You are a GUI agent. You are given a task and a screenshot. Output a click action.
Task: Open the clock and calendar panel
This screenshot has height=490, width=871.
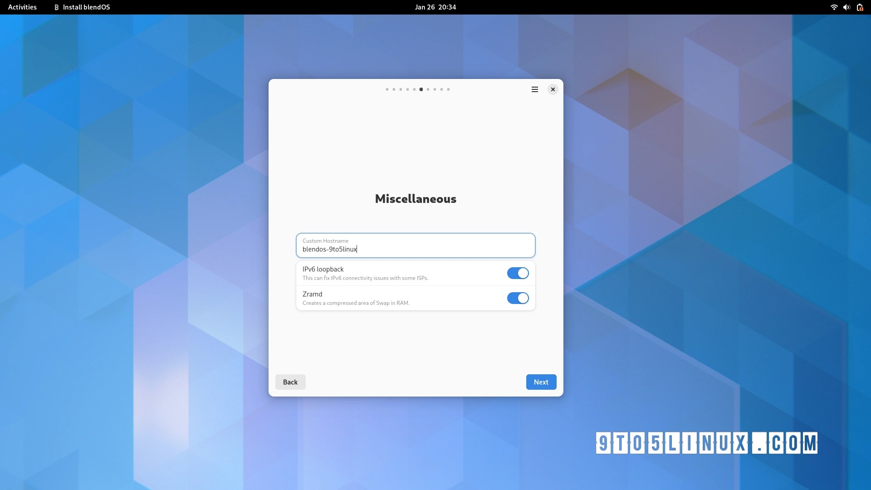(435, 7)
